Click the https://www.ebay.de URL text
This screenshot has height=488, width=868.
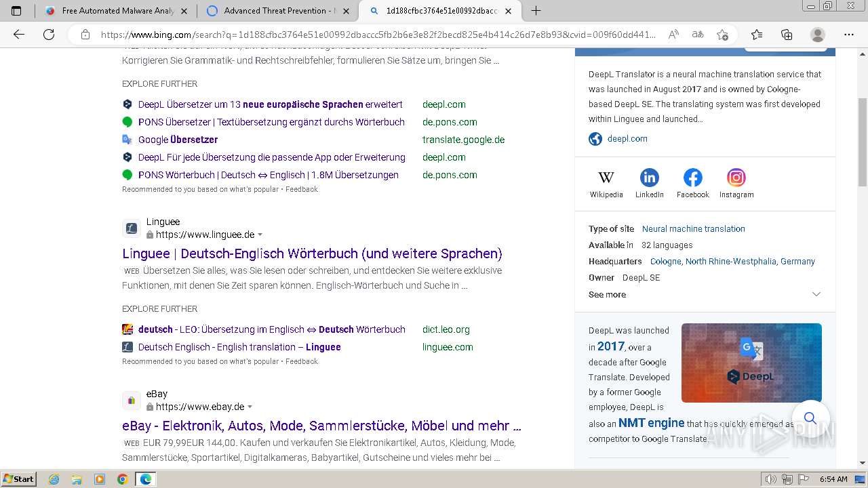(200, 407)
